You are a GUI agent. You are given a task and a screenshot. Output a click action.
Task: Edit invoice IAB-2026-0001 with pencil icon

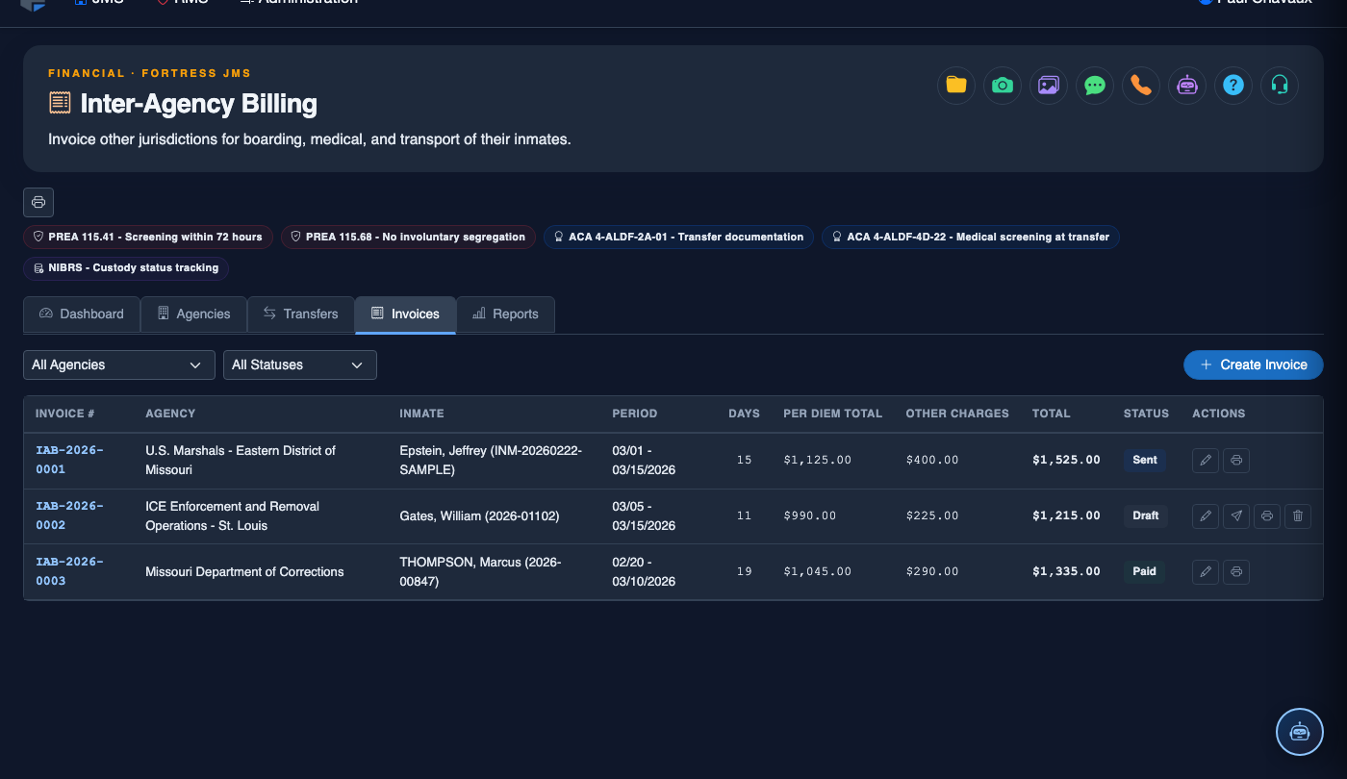[x=1205, y=461]
